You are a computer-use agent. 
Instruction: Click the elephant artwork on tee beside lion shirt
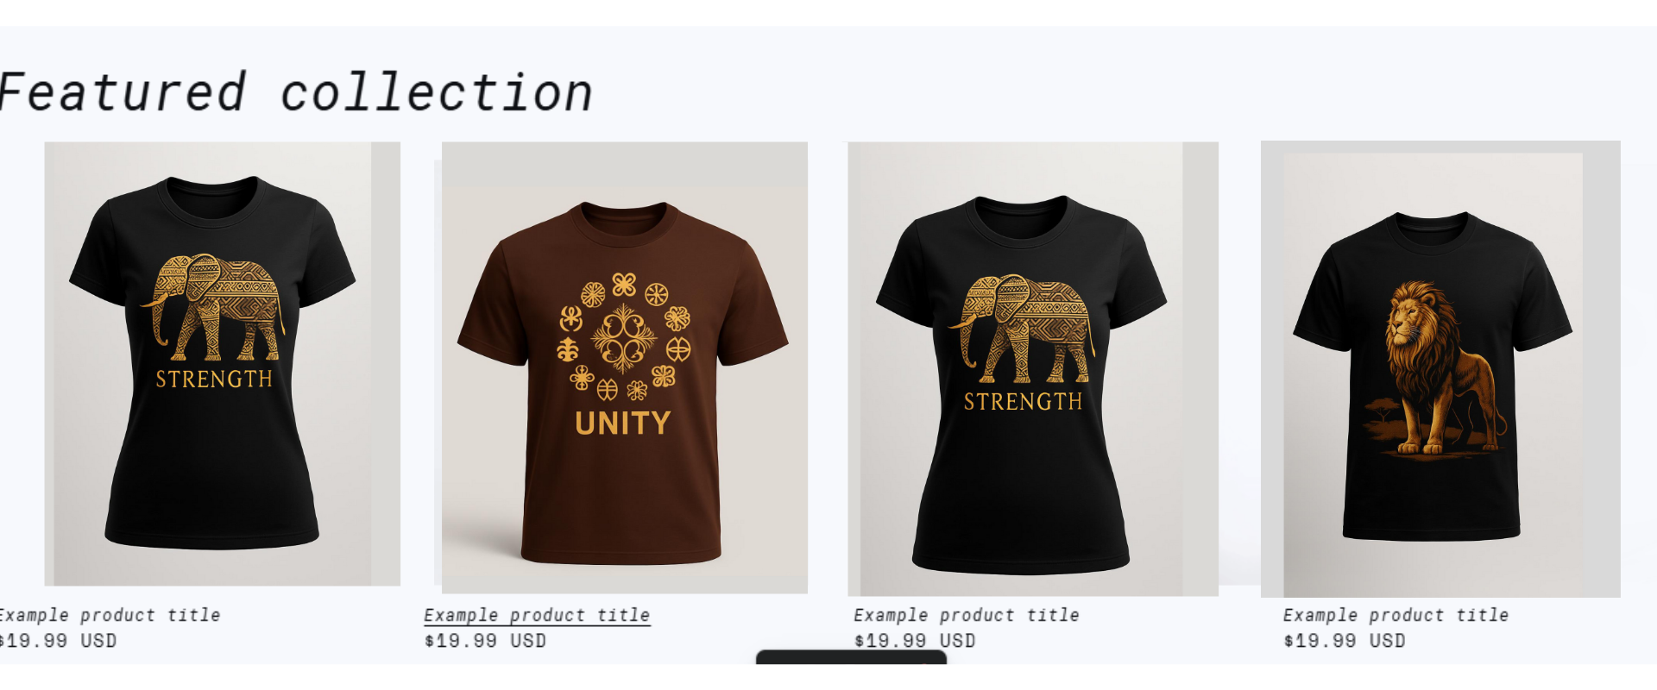click(1021, 329)
